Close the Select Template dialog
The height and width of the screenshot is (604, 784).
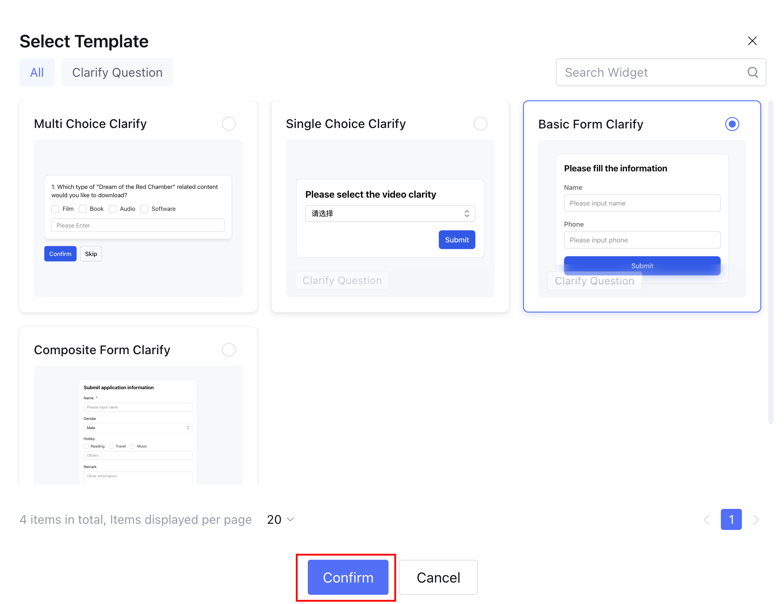tap(752, 41)
